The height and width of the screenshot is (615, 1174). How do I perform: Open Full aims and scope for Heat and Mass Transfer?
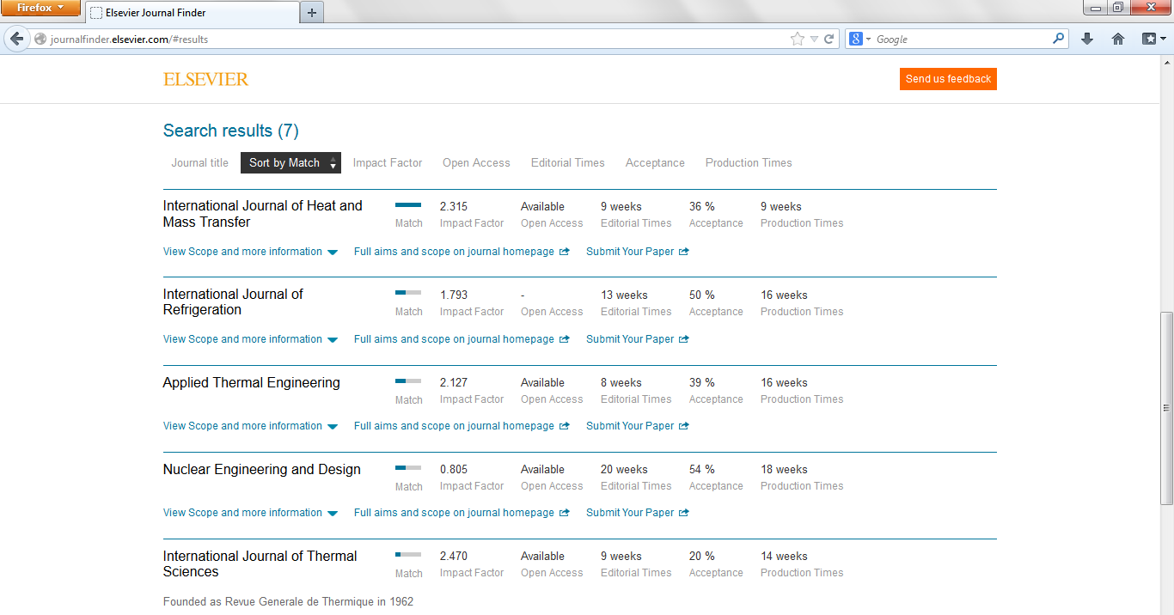pos(454,252)
